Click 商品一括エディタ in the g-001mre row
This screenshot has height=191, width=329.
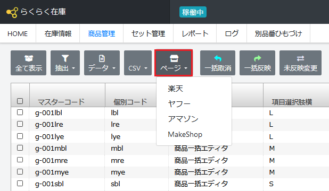pyautogui.click(x=201, y=160)
